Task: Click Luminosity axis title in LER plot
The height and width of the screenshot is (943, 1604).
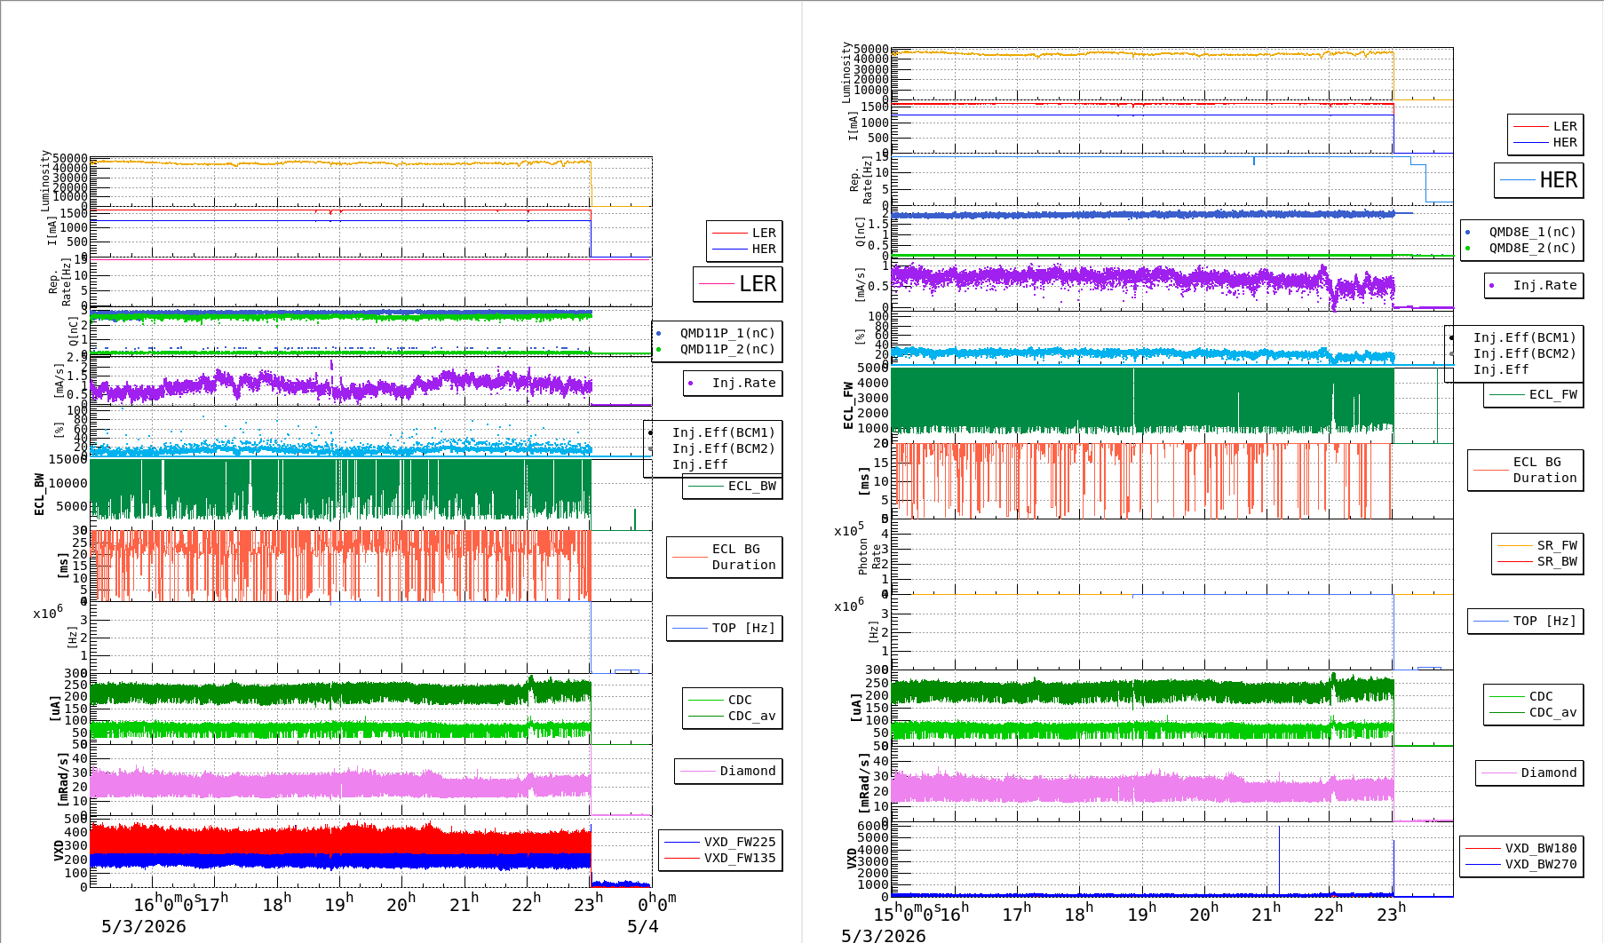Action: 45,181
